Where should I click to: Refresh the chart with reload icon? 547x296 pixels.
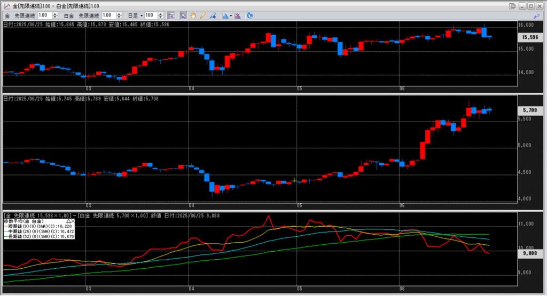coord(250,15)
